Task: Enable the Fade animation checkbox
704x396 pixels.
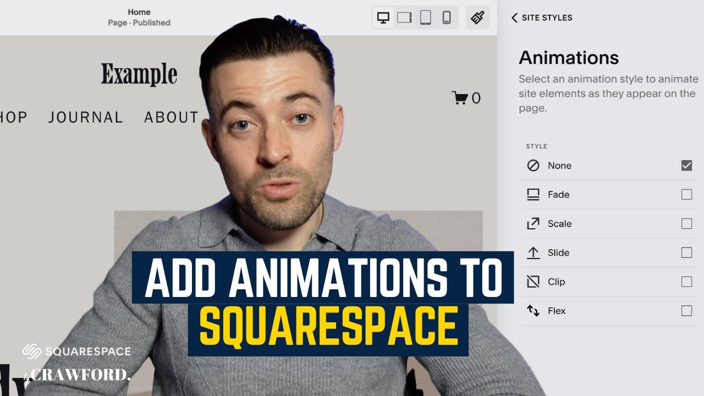Action: (x=686, y=195)
